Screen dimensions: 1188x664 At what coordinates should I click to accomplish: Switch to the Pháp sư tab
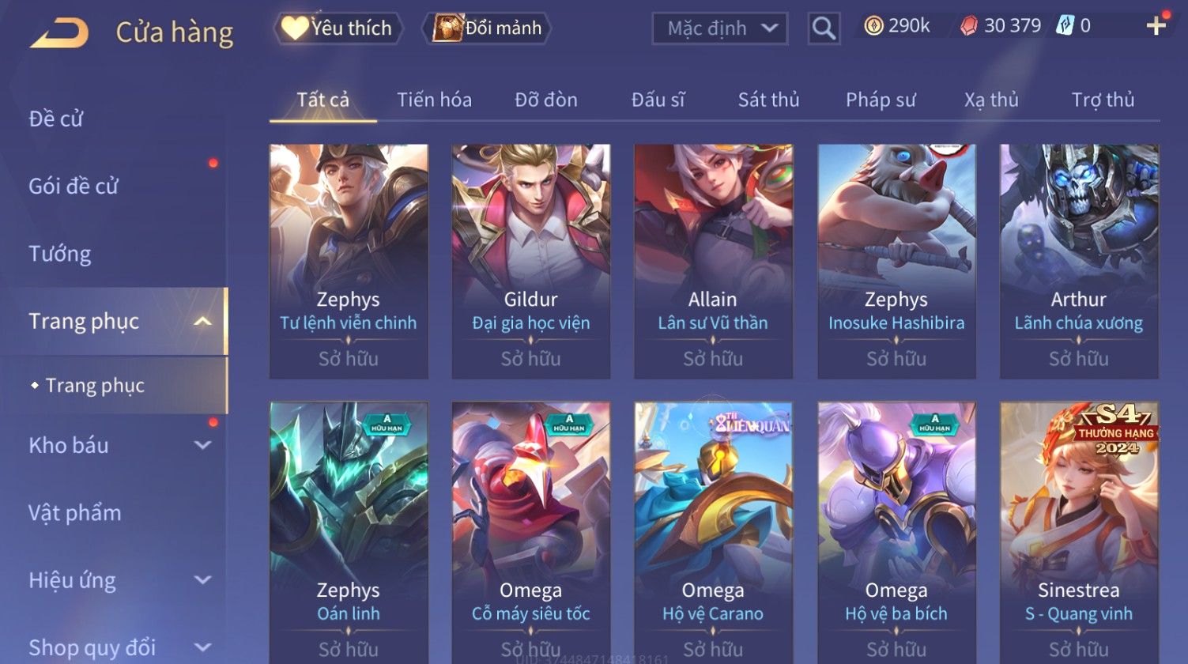point(881,100)
